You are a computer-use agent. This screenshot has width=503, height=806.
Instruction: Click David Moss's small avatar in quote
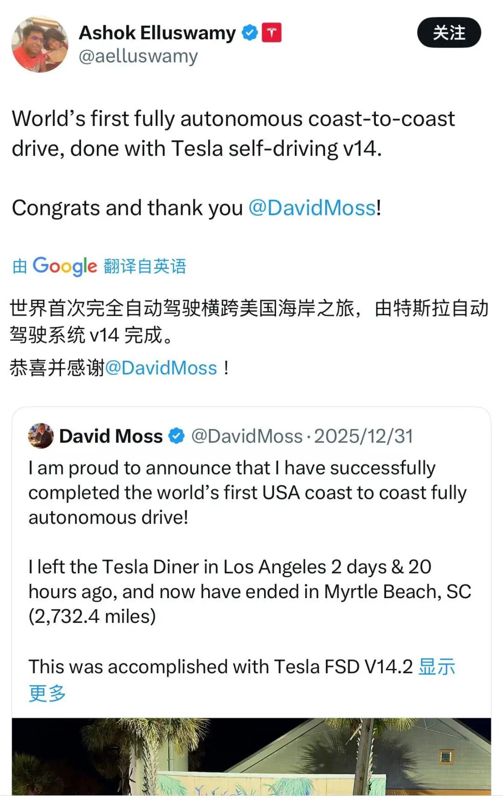[x=41, y=436]
